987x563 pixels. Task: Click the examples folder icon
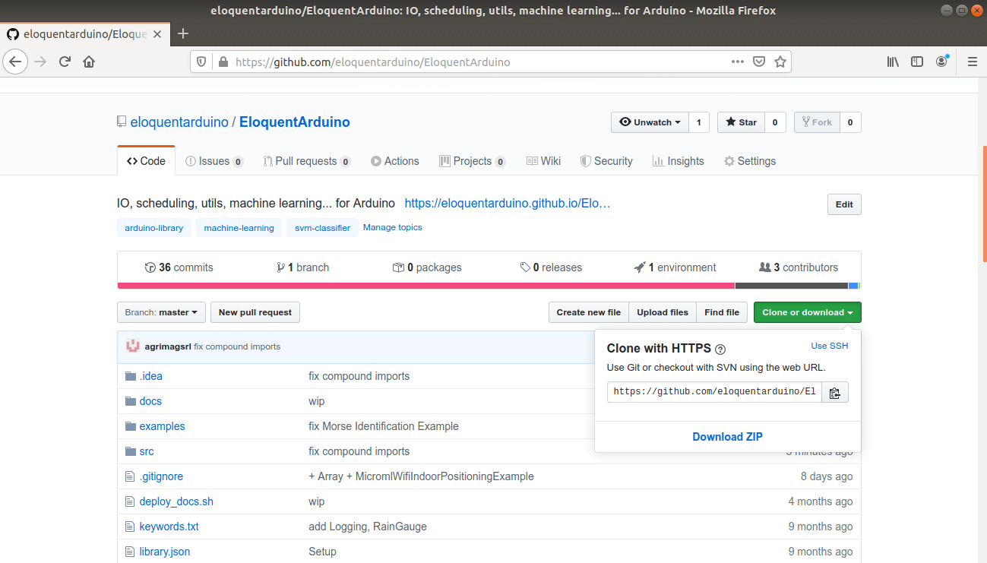pos(130,426)
